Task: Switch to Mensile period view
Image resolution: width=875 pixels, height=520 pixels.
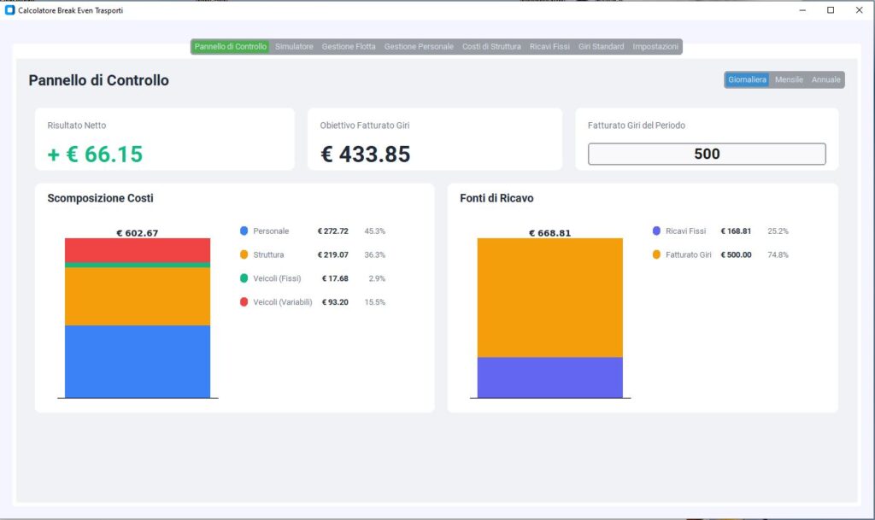Action: click(x=789, y=79)
